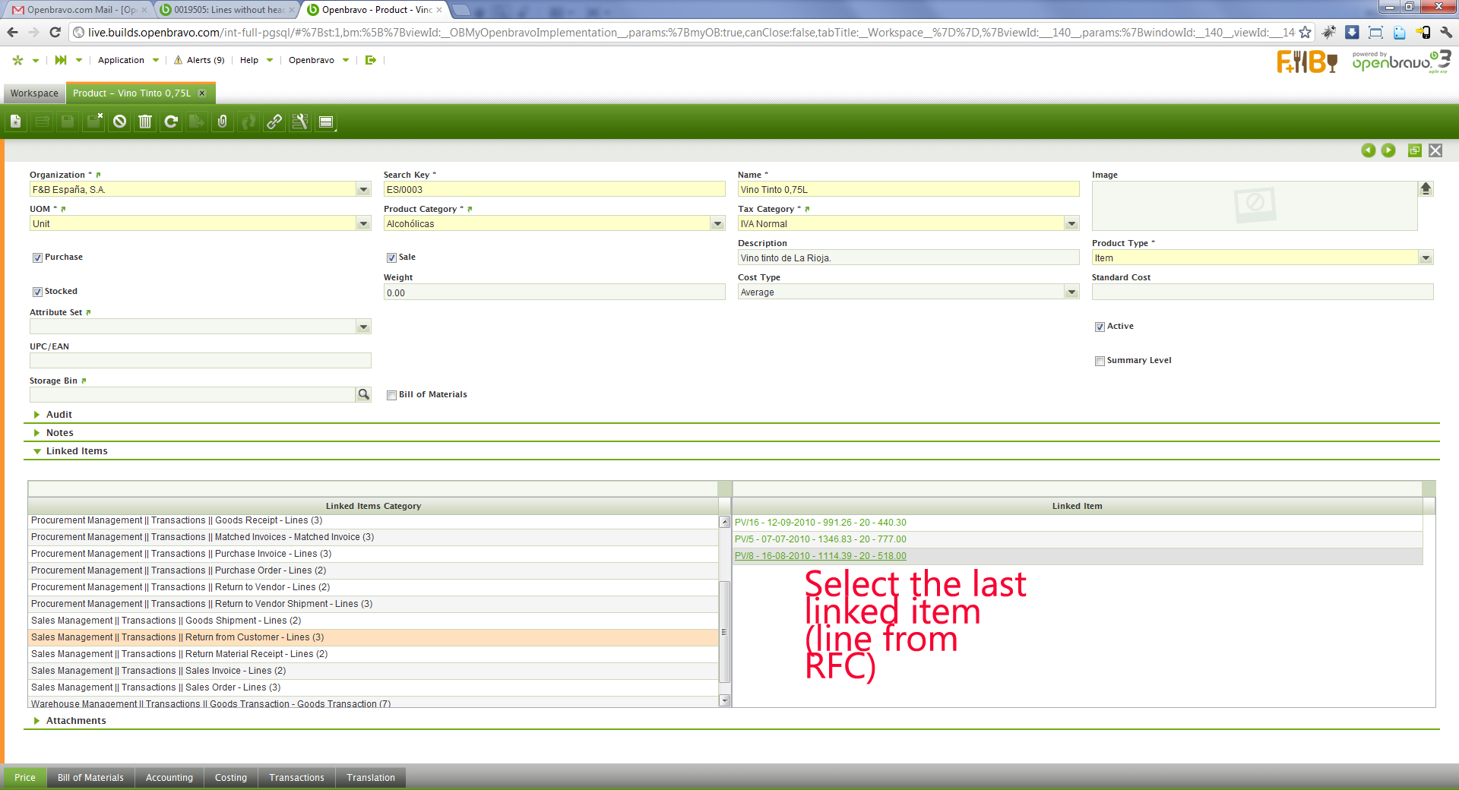Switch to the Workspace tab
This screenshot has height=790, width=1459.
(x=34, y=93)
